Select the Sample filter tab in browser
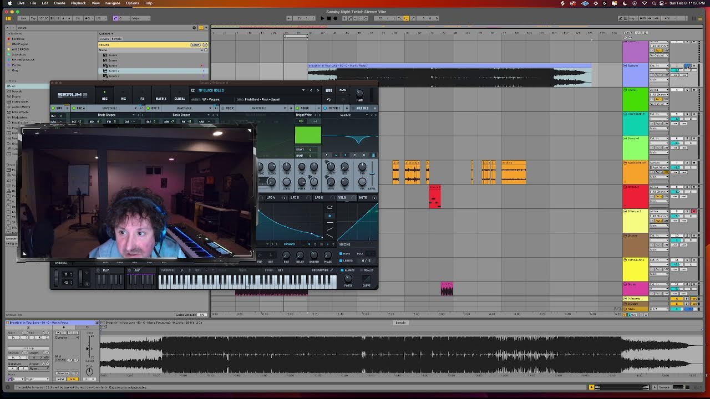The height and width of the screenshot is (399, 710). pyautogui.click(x=117, y=39)
